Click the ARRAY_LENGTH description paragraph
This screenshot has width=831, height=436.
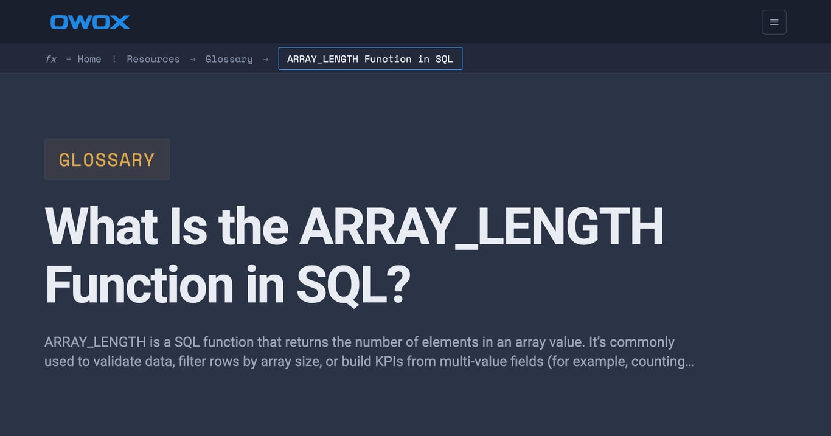coord(369,351)
